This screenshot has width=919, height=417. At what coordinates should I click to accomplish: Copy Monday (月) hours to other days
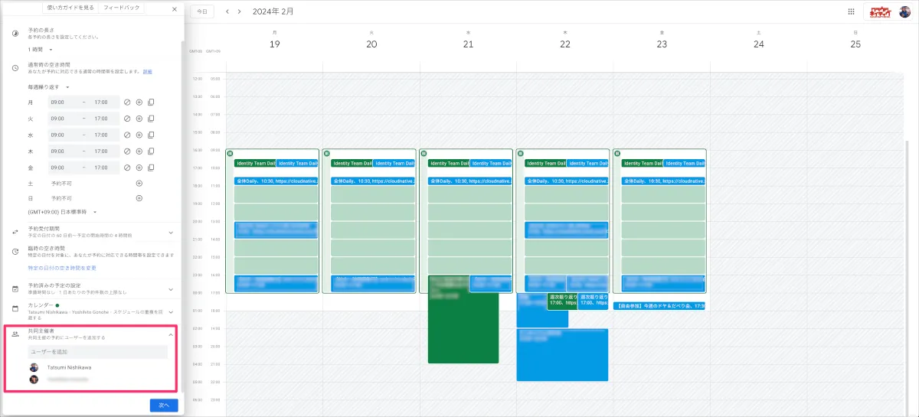151,102
